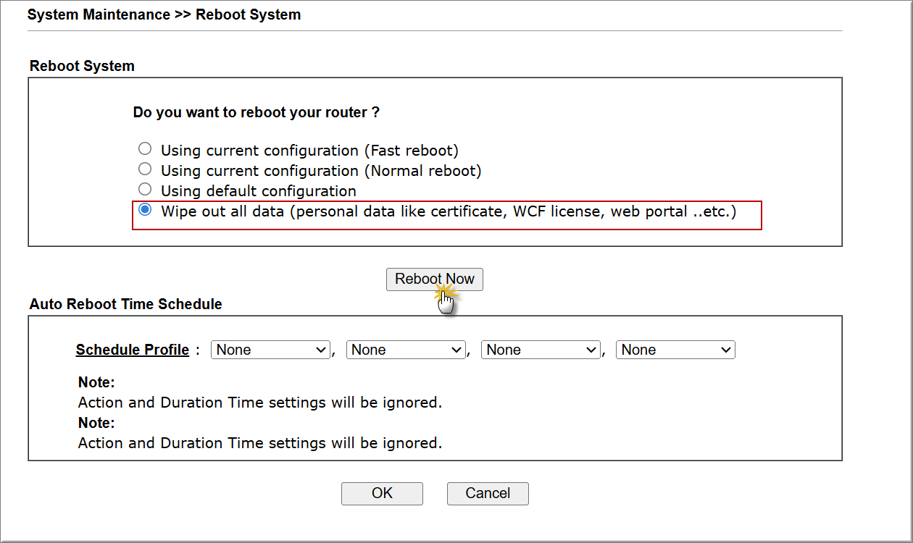Screen dimensions: 913x543
Task: Expand the third Schedule Profile dropdown
Action: [541, 350]
